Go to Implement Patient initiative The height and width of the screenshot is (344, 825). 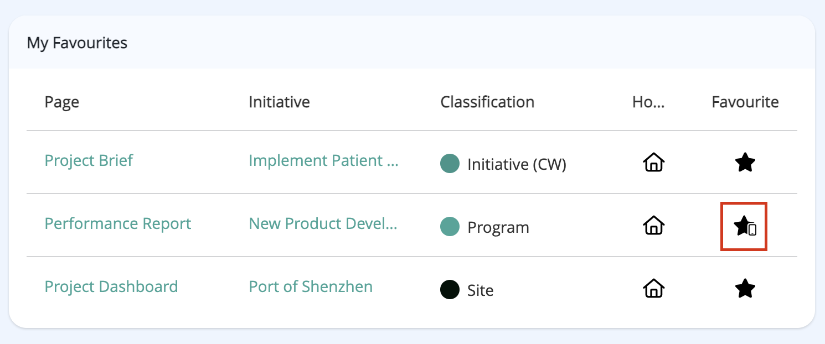click(324, 160)
